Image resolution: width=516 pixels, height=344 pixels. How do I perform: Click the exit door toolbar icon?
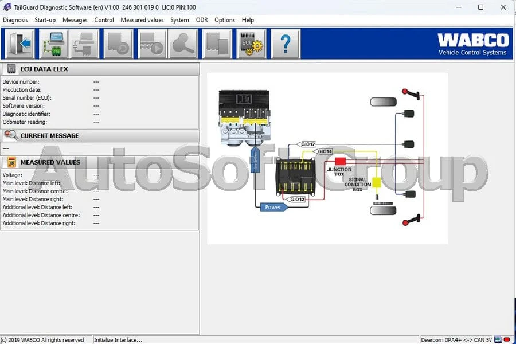coord(21,44)
